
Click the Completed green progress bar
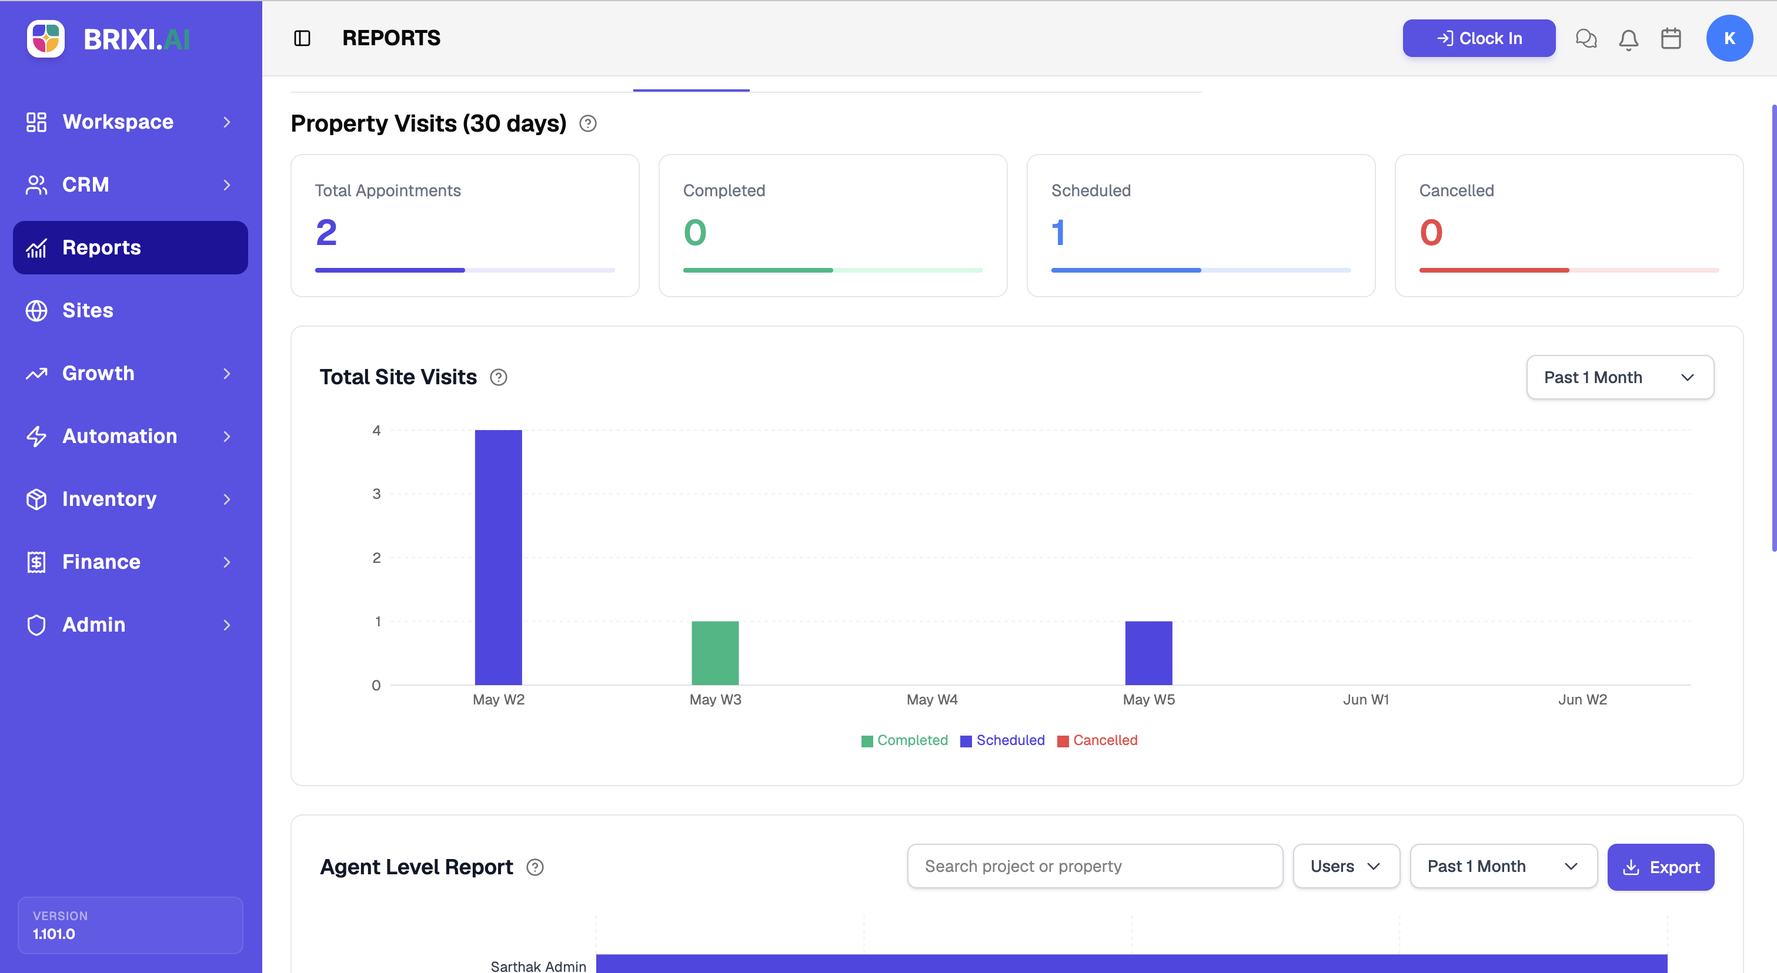pyautogui.click(x=833, y=270)
